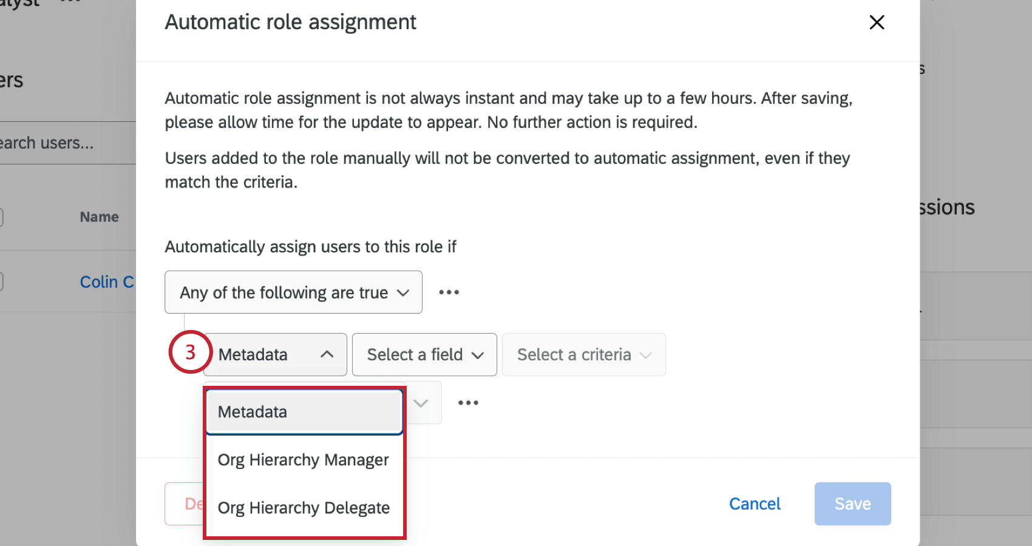
Task: Collapse the Metadata dropdown using its up chevron
Action: (x=327, y=354)
